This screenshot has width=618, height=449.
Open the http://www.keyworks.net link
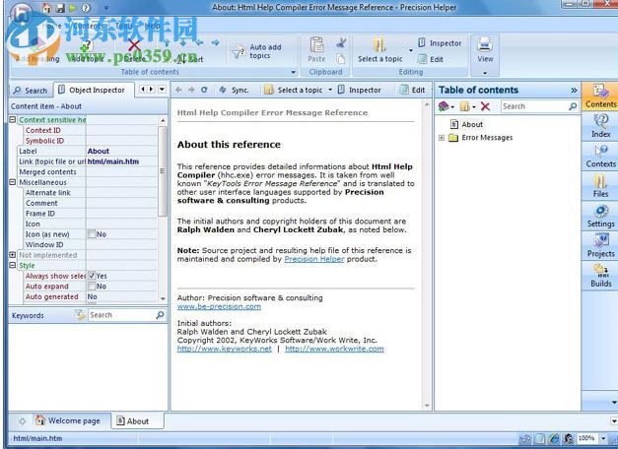click(x=225, y=349)
